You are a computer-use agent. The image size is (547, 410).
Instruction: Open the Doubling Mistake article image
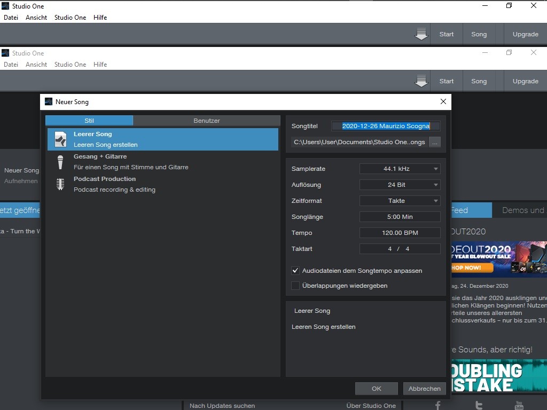pos(499,376)
